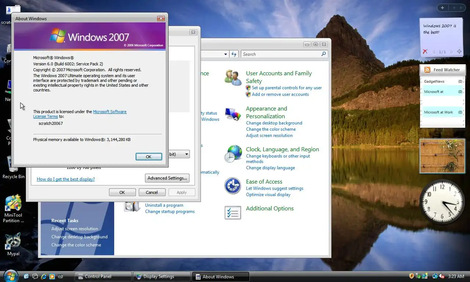Screen dimensions: 470x282
Task: Go to previous note in Notes gadget
Action: tap(434, 52)
